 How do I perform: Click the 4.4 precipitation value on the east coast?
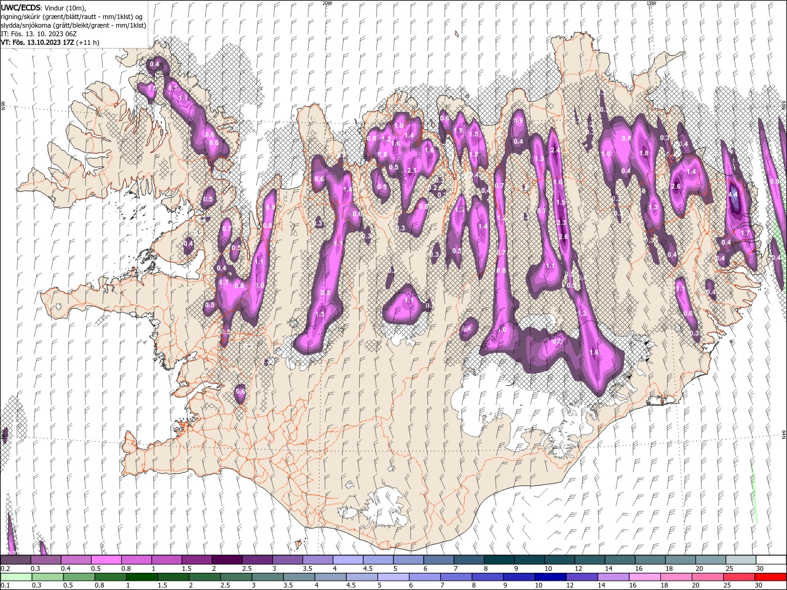(733, 194)
